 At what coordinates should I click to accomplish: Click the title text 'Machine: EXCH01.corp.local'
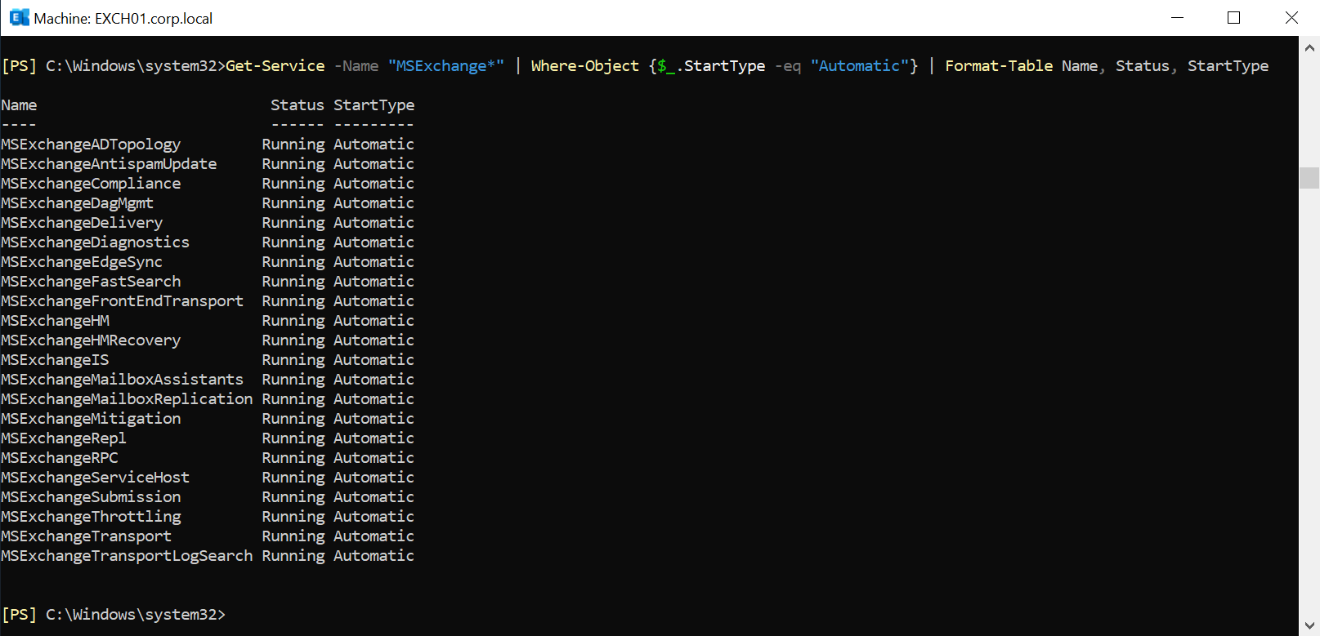(123, 18)
